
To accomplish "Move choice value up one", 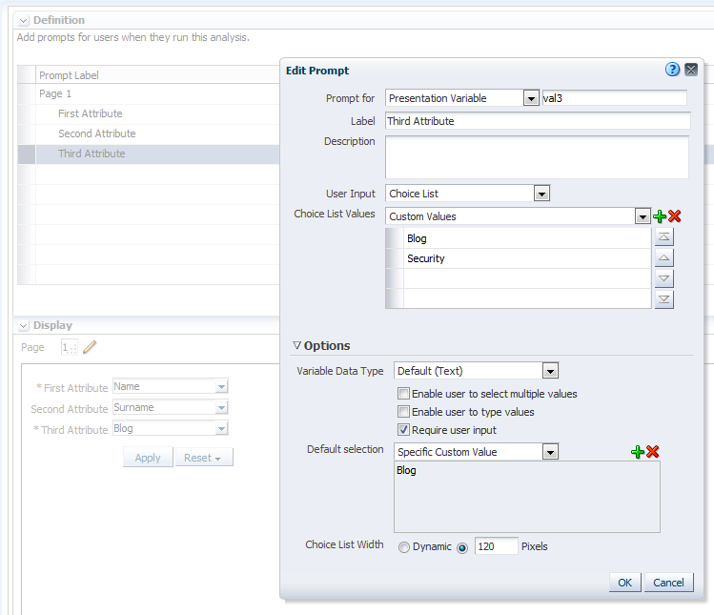I will point(663,257).
